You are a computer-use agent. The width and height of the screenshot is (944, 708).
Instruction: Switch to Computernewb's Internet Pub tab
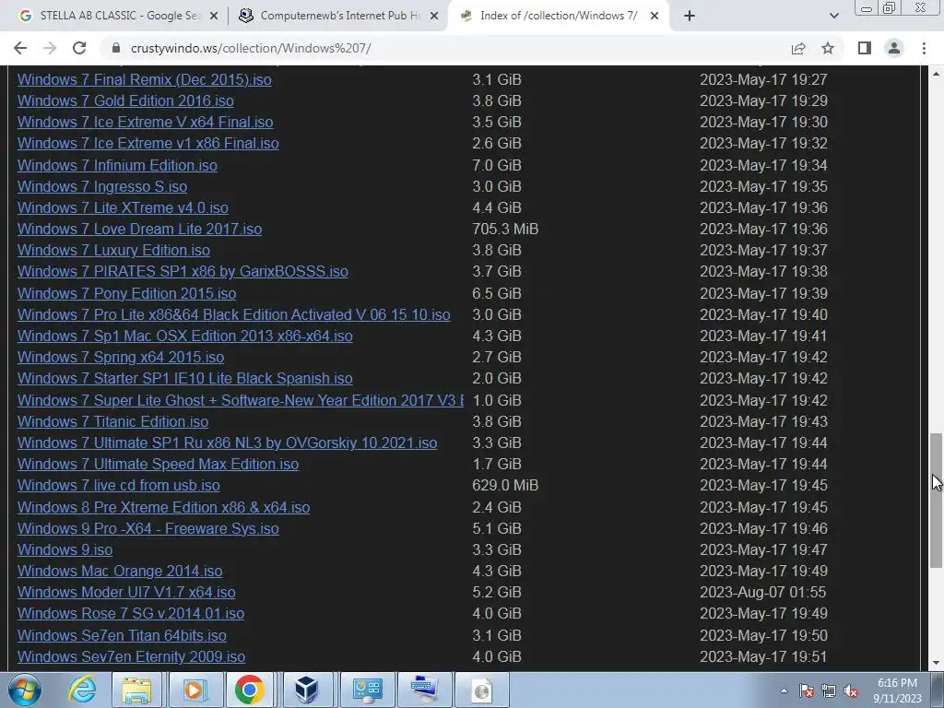[x=337, y=16]
